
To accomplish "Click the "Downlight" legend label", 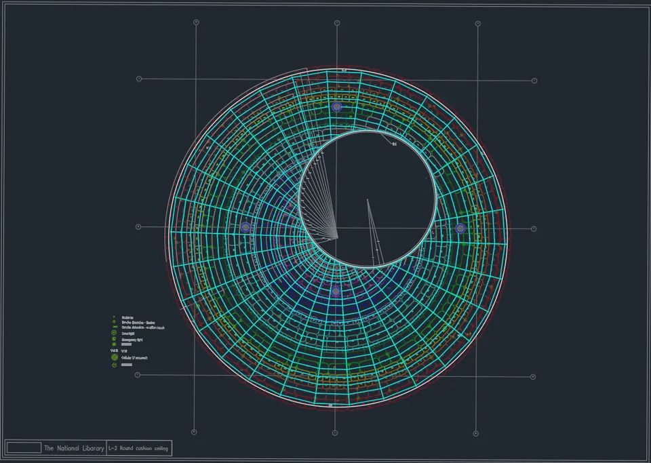I will click(128, 333).
